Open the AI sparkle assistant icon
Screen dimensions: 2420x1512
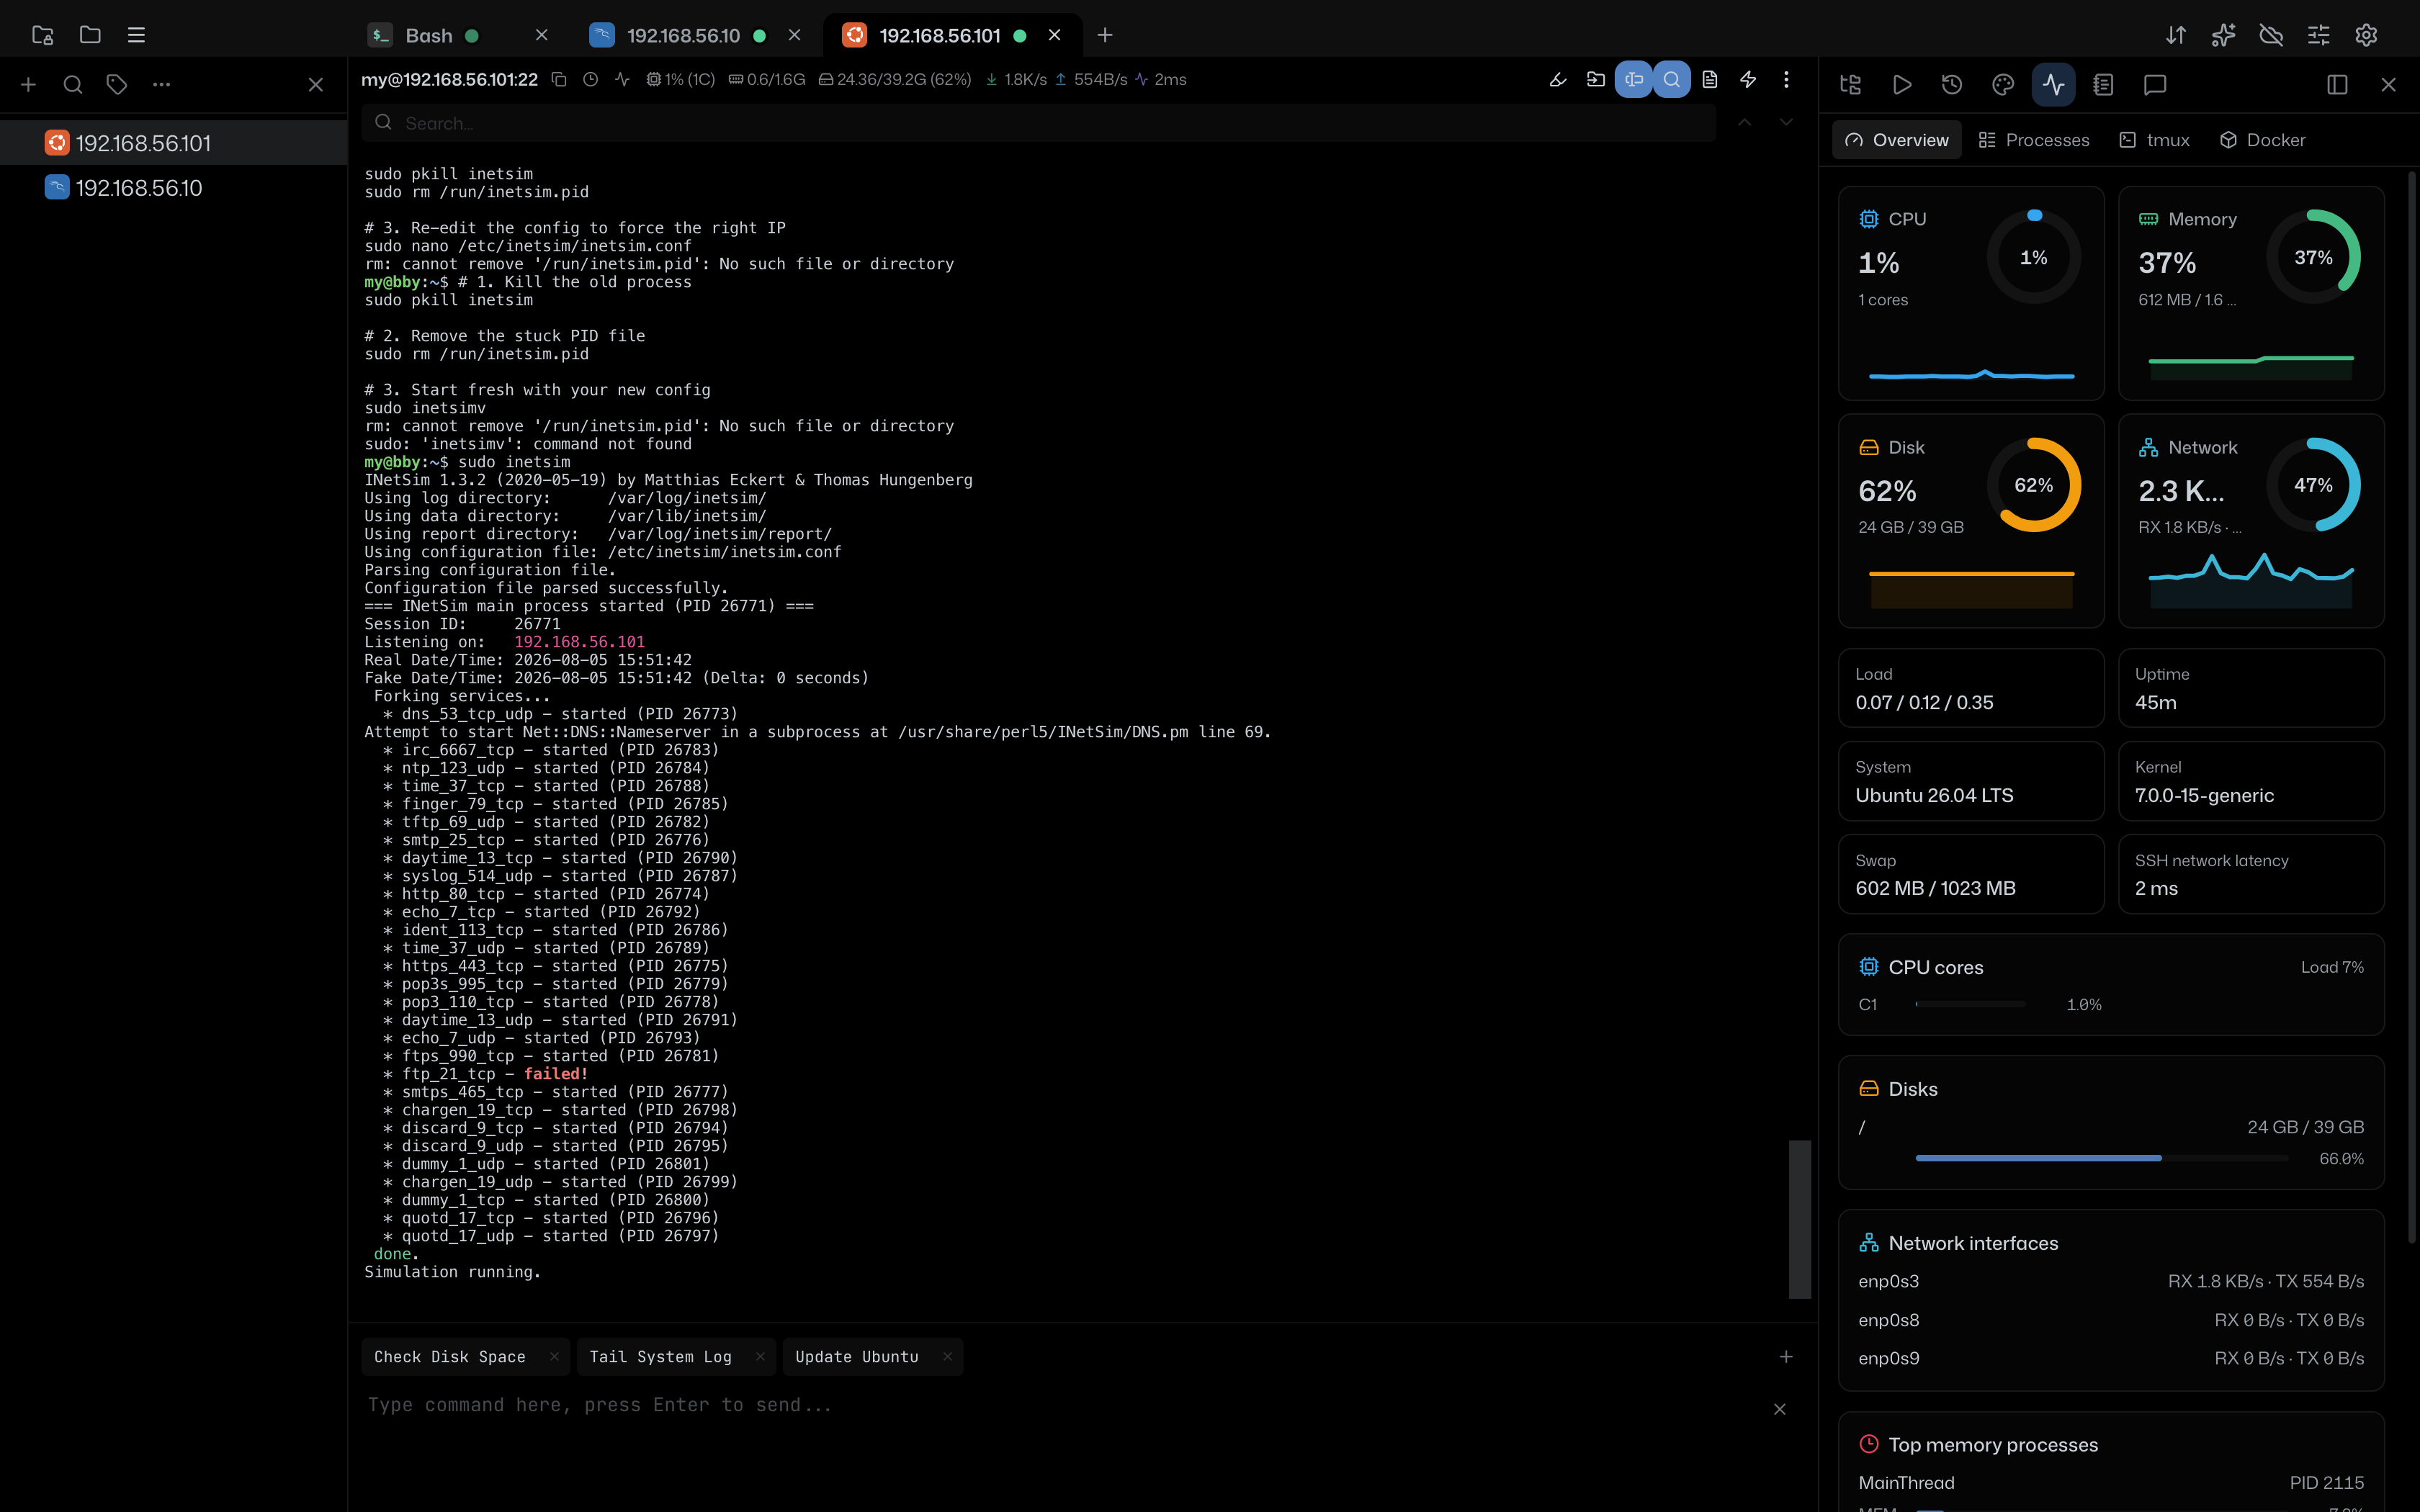click(2223, 35)
